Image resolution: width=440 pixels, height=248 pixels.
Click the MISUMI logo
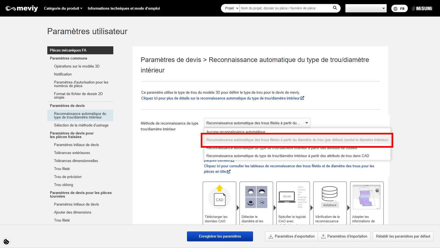point(422,9)
